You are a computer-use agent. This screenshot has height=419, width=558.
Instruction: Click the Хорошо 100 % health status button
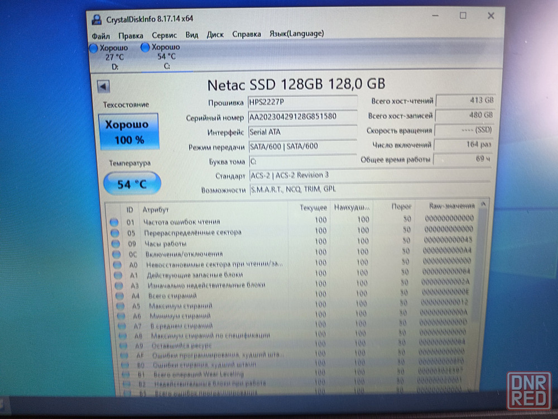tap(128, 132)
